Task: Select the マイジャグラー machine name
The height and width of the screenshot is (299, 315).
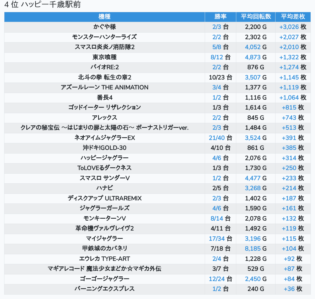Action: 104,239
